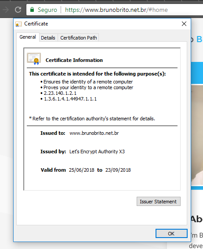The width and height of the screenshot is (203, 249).
Task: Click the valid-from date 25/06/2018
Action: point(81,170)
